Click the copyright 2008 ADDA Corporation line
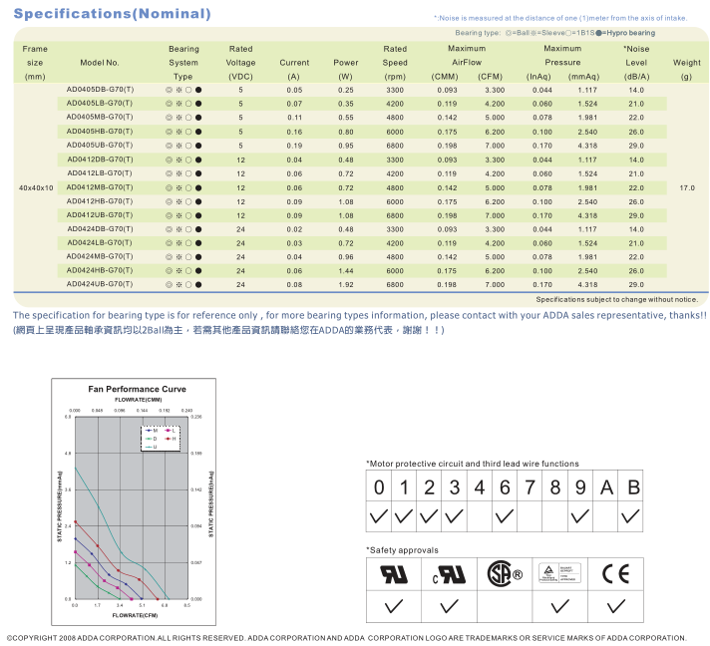This screenshot has height=646, width=710. click(x=346, y=638)
